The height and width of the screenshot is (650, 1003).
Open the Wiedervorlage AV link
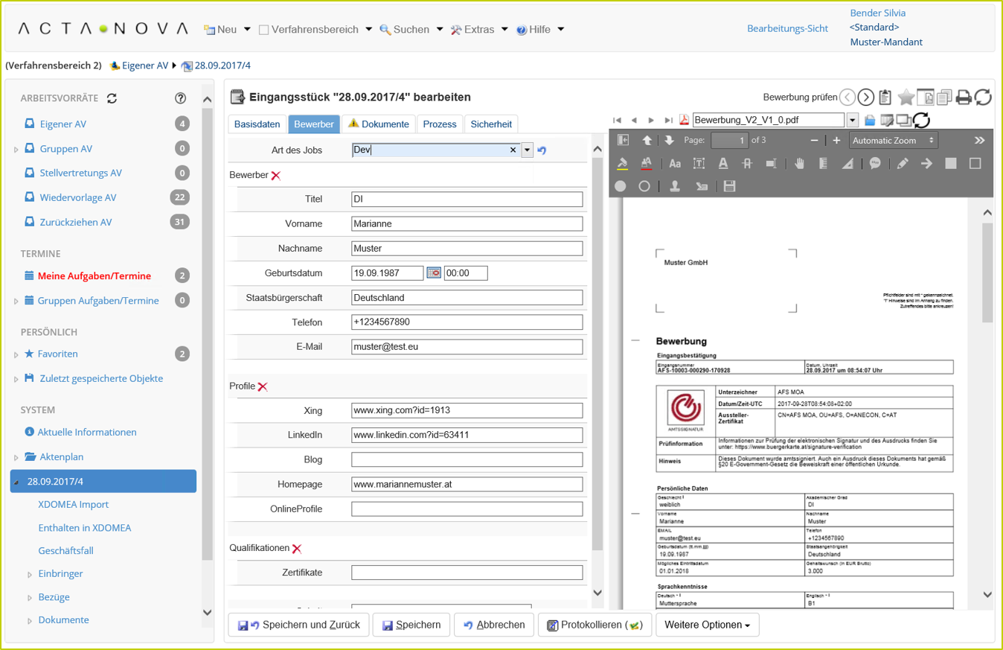click(78, 197)
